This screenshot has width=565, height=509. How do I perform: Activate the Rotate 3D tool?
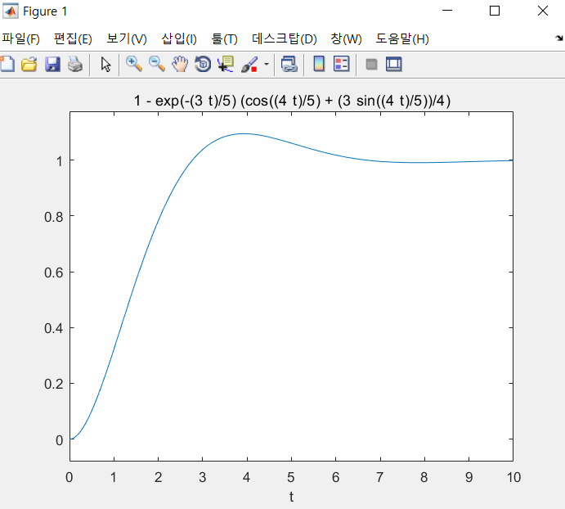(203, 65)
